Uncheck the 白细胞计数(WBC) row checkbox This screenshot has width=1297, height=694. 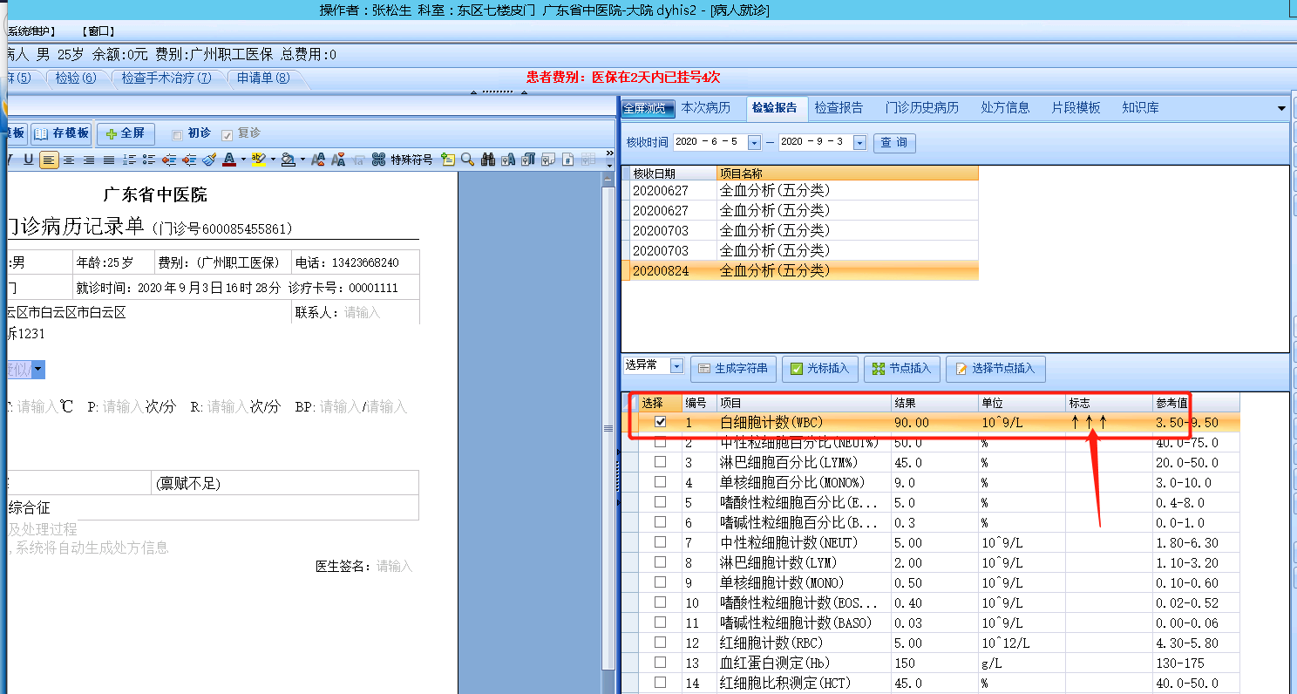[x=661, y=422]
